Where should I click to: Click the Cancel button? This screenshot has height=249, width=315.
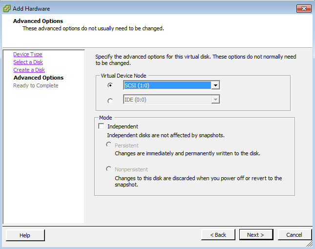294,235
